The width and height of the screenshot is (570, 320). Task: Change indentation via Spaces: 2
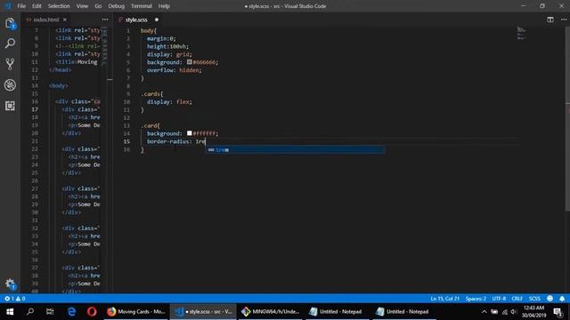click(x=476, y=299)
